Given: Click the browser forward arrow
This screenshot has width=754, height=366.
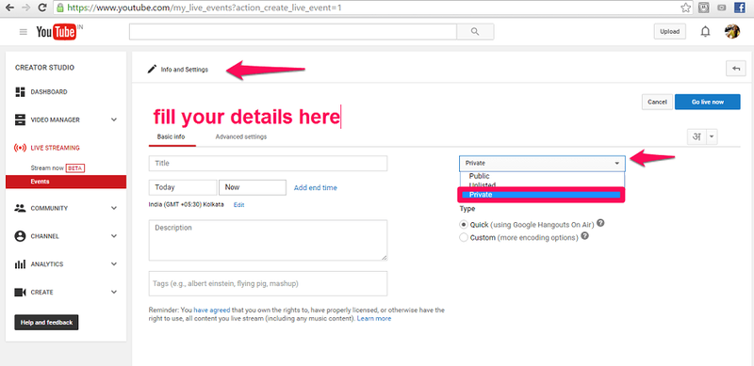Looking at the screenshot, I should (x=25, y=8).
